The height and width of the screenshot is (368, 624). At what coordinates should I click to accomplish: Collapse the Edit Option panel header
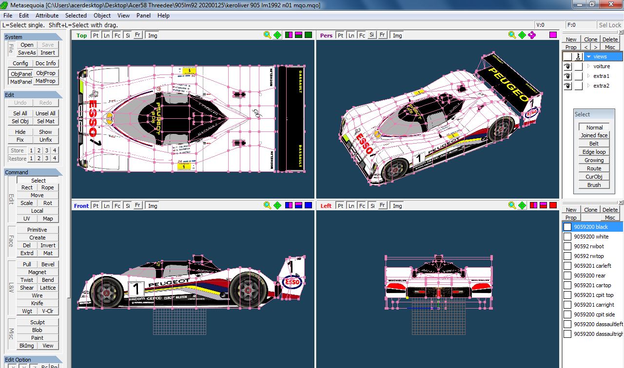[34, 360]
